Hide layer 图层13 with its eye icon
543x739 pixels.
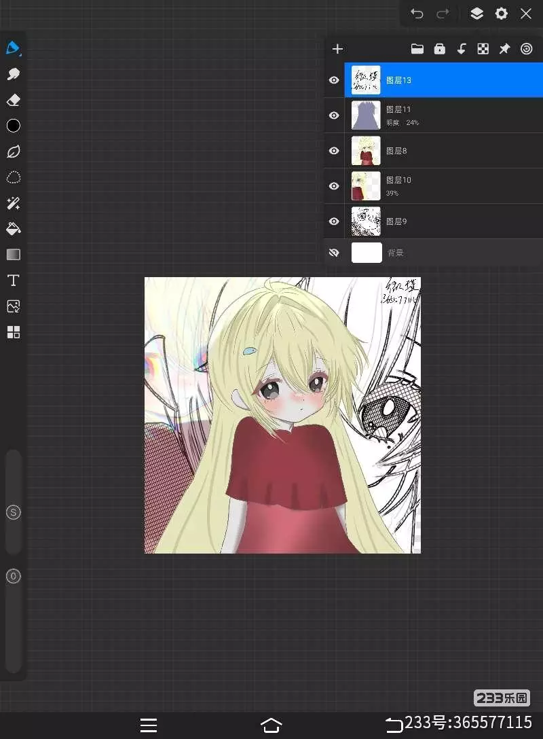click(x=334, y=80)
